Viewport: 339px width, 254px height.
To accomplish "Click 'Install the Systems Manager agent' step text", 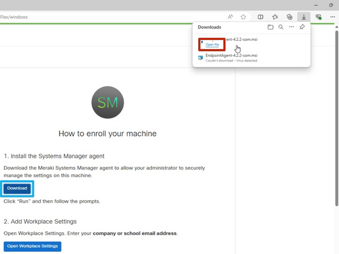I will (57, 156).
